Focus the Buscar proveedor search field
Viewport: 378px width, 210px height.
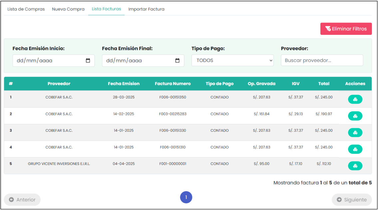[322, 60]
